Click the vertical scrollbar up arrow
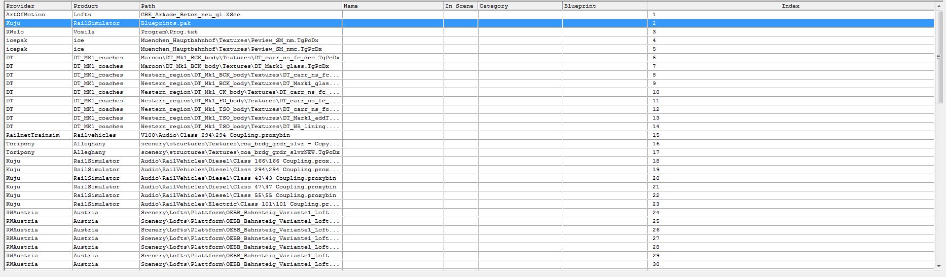Viewport: 946px width, 277px height. (x=938, y=6)
